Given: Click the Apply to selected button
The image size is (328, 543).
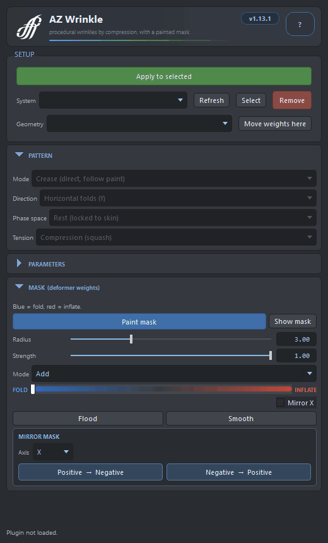Looking at the screenshot, I should [164, 76].
